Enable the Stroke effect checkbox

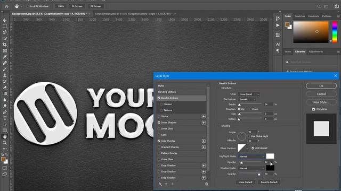coord(159,117)
